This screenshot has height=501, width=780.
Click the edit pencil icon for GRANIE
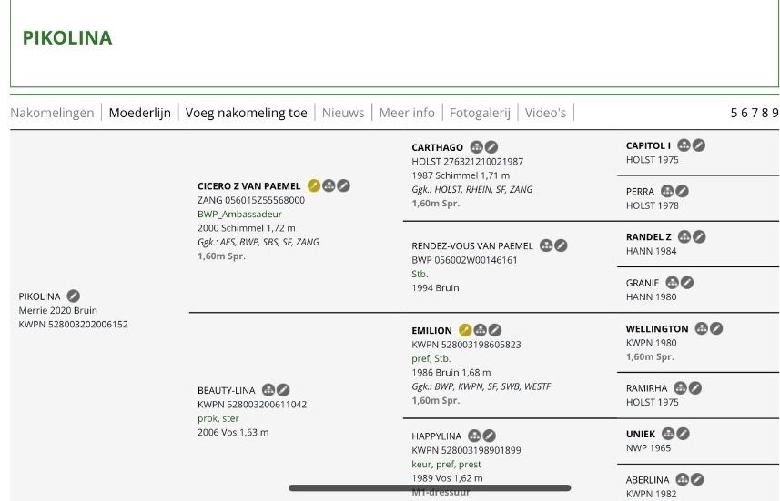687,283
